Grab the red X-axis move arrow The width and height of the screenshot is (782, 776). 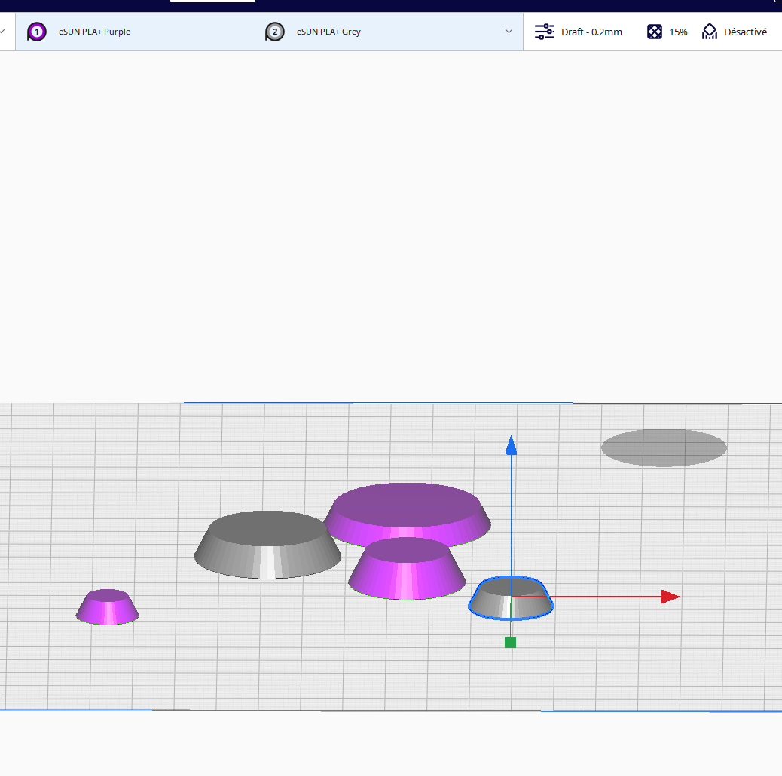[671, 597]
